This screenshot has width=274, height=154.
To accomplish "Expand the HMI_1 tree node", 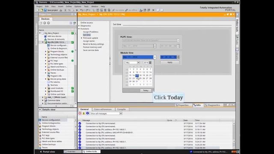I will (x=43, y=97).
